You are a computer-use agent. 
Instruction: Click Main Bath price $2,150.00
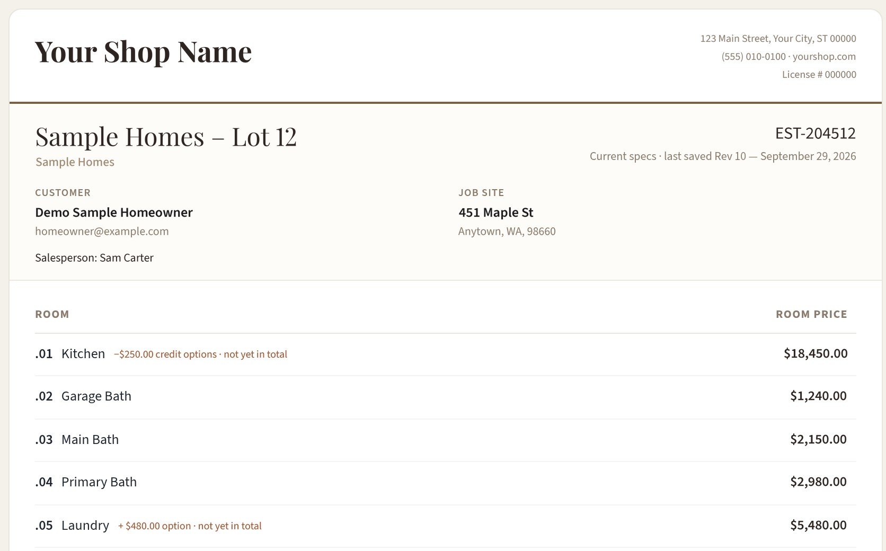coord(818,439)
